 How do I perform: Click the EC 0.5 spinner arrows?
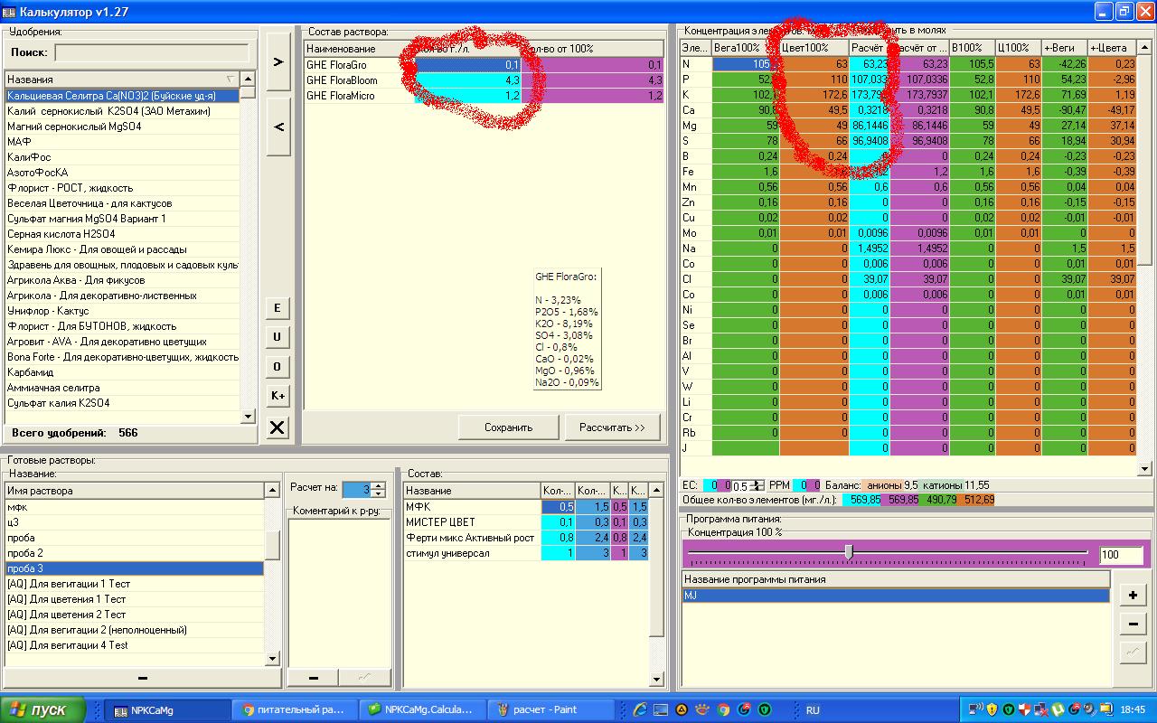point(758,485)
